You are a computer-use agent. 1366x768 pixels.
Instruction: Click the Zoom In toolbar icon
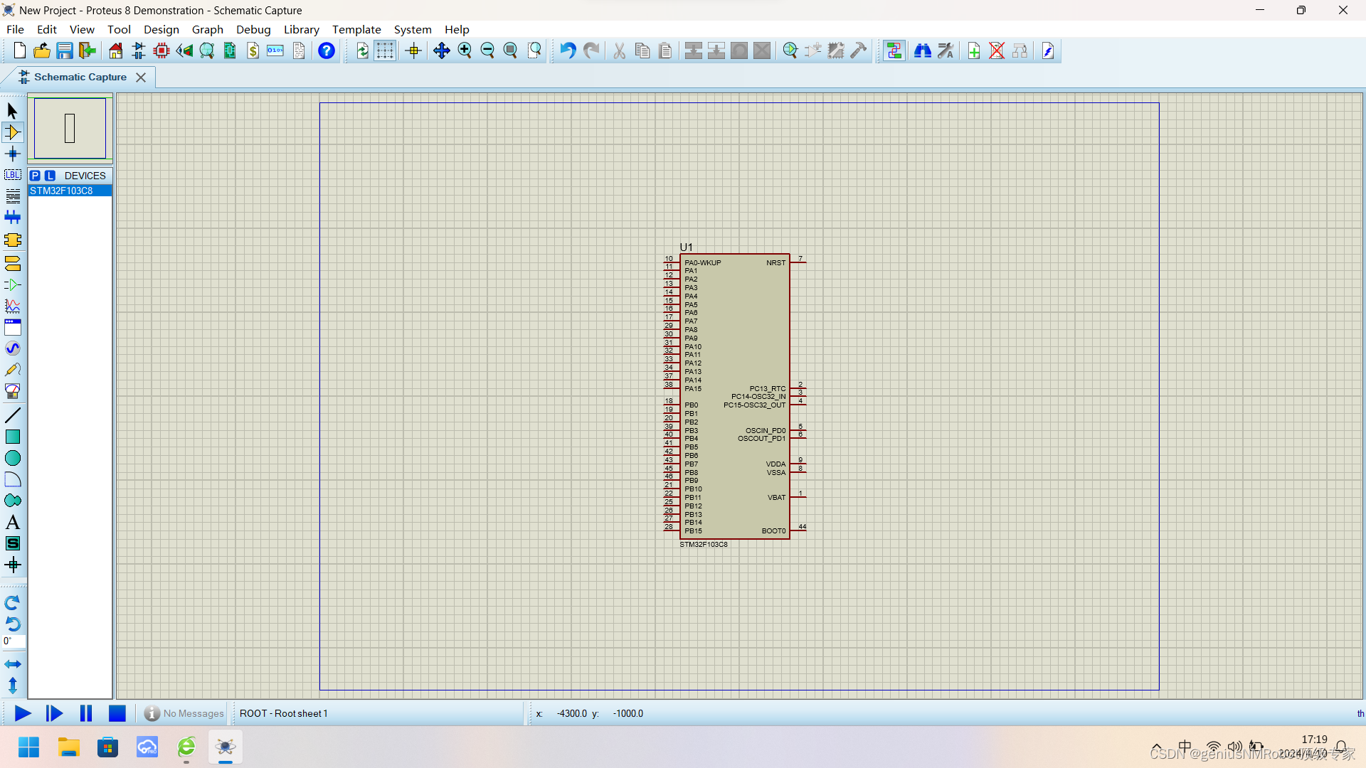pyautogui.click(x=465, y=50)
